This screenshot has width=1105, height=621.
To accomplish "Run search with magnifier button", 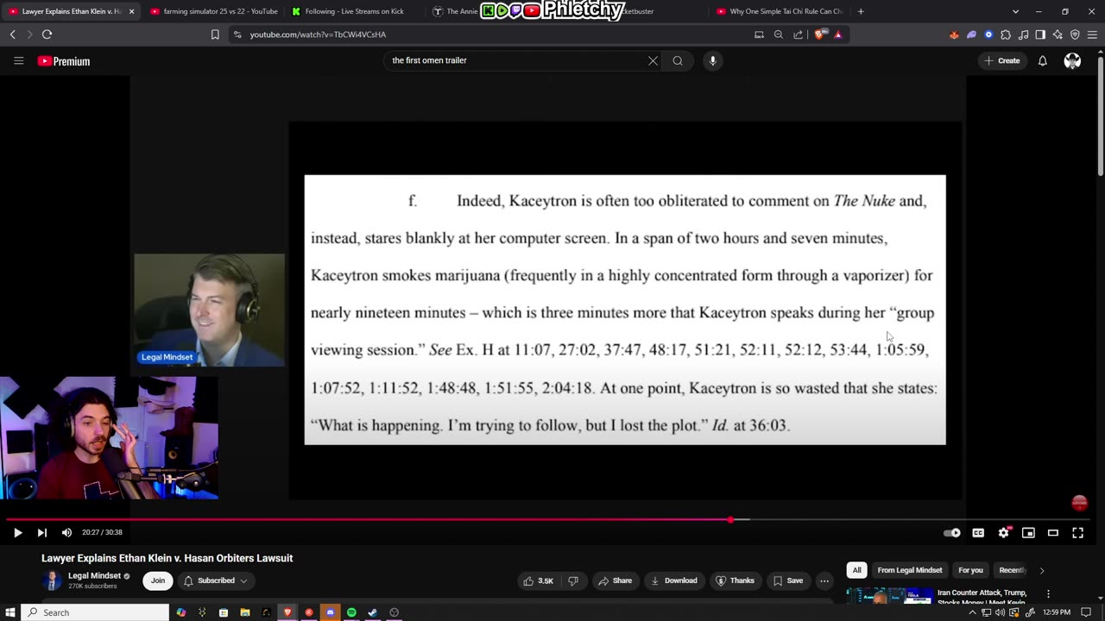I will click(x=678, y=61).
